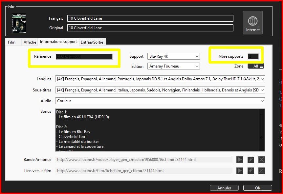Expand the Edition dropdown showing Amaray Fourreau
The height and width of the screenshot is (194, 283).
[174, 66]
